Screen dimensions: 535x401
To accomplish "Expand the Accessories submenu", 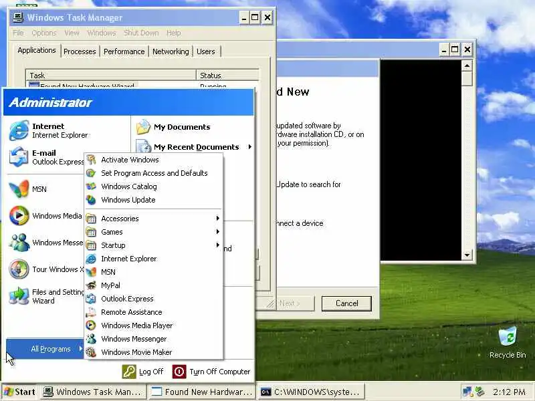I will tap(154, 219).
